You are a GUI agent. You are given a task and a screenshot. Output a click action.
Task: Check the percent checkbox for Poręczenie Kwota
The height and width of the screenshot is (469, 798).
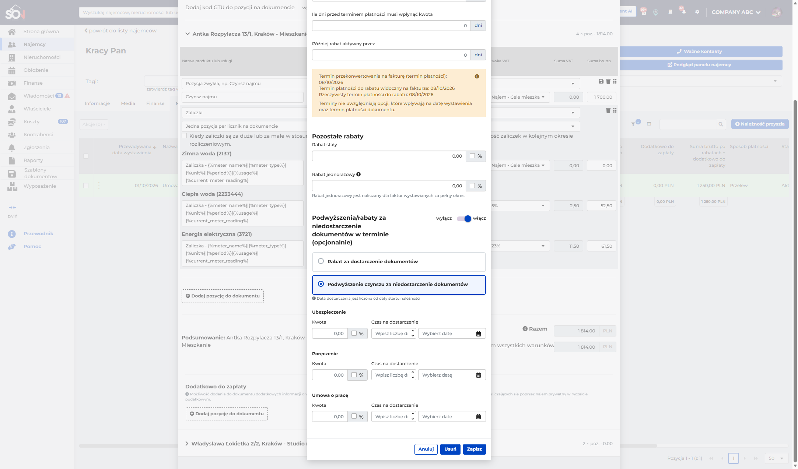pos(354,375)
